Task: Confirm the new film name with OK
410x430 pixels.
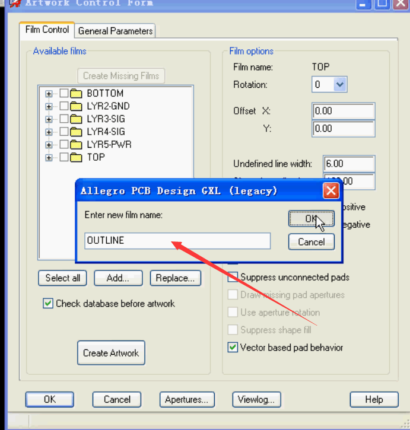Action: [312, 219]
